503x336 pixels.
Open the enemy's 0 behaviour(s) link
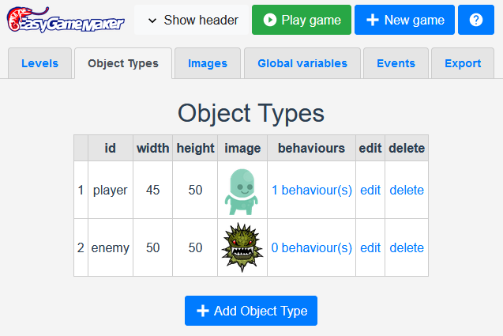(312, 248)
